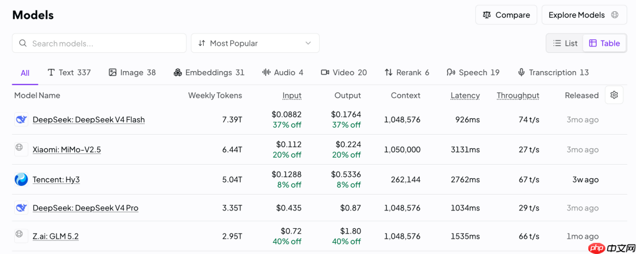The image size is (636, 254).
Task: Click the 1,050,000 context value
Action: click(402, 149)
